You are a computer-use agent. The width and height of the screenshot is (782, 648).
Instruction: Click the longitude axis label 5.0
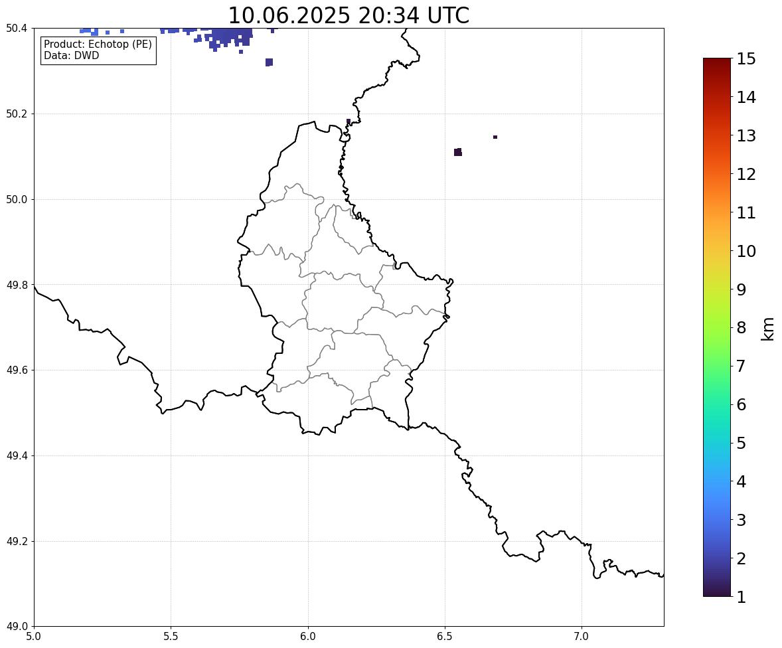(x=34, y=637)
